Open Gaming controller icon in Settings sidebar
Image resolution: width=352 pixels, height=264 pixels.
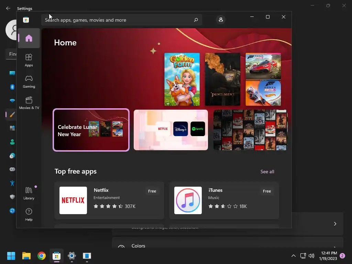pos(12,169)
